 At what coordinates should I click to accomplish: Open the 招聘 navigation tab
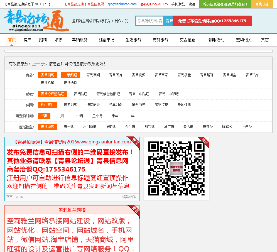tap(43, 40)
